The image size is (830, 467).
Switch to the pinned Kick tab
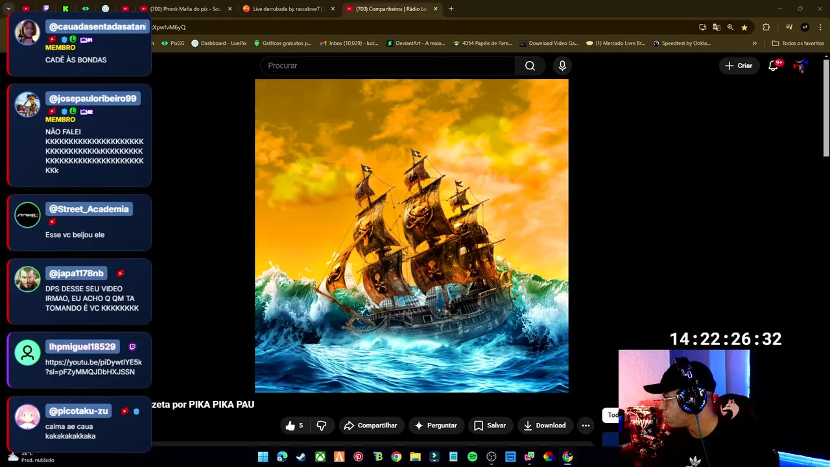tap(65, 8)
